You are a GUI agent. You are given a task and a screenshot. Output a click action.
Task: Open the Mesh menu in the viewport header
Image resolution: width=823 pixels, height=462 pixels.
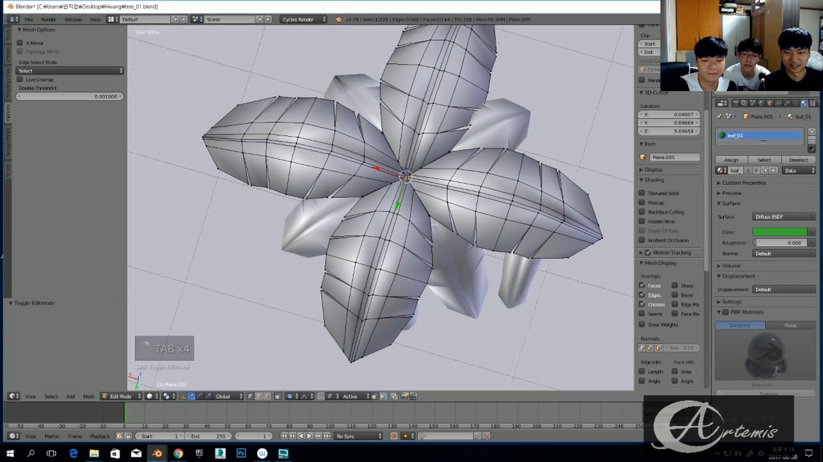[89, 397]
